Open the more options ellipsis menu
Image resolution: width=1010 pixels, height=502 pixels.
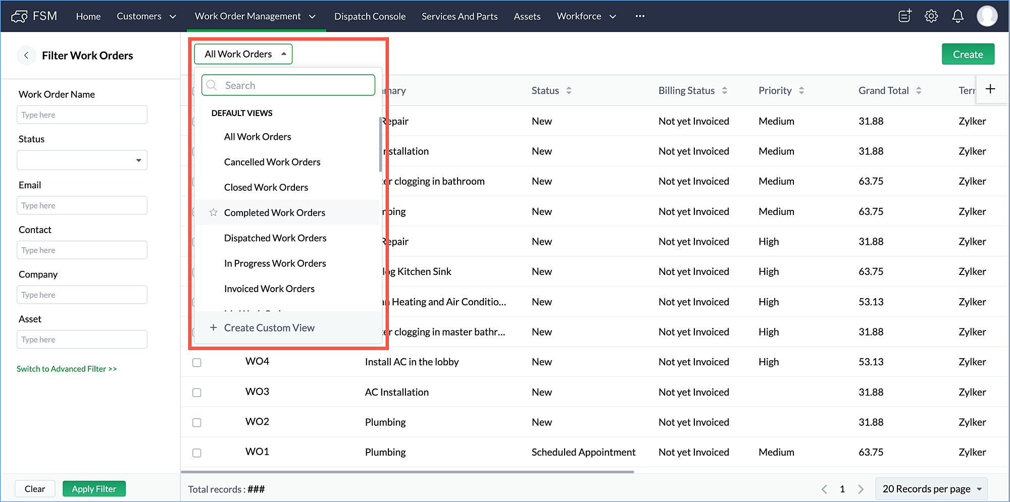point(640,16)
